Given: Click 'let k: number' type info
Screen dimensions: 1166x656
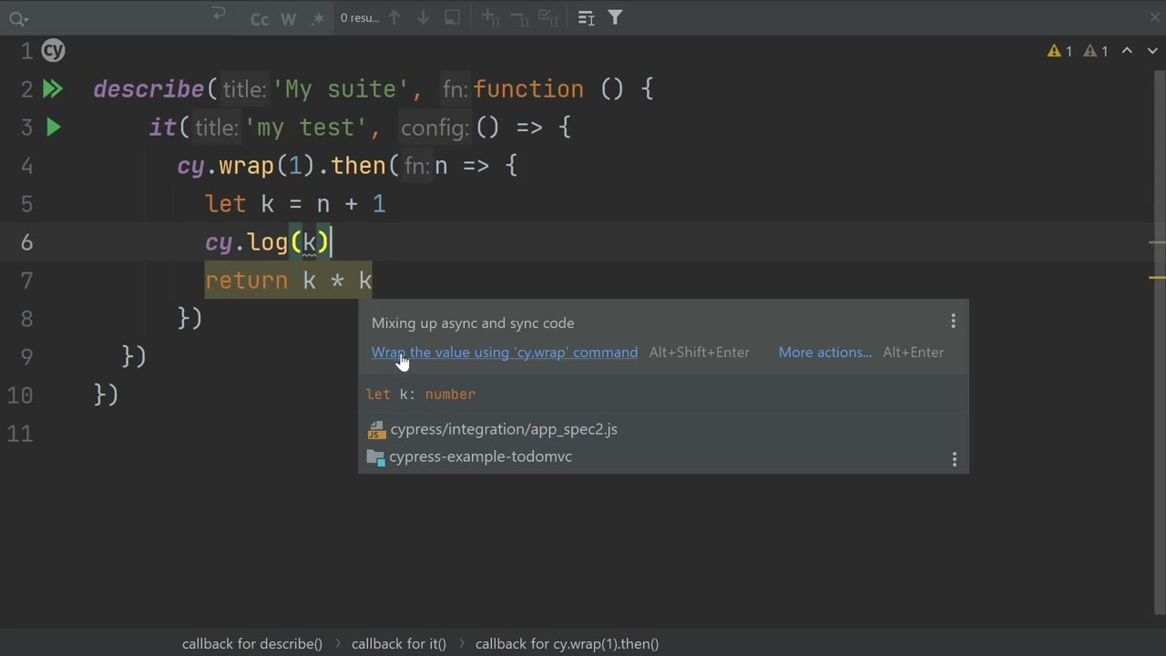Looking at the screenshot, I should click(421, 395).
